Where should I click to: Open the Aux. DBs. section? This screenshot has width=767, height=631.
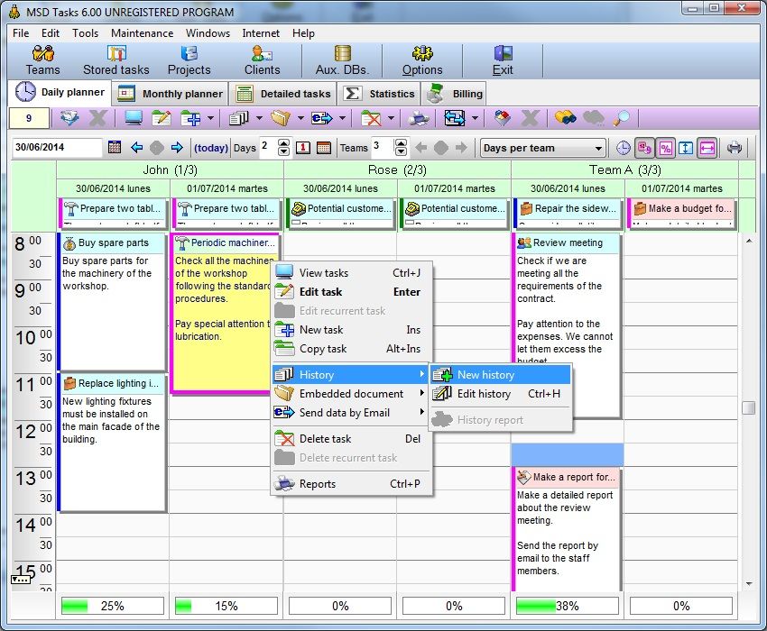click(x=342, y=60)
